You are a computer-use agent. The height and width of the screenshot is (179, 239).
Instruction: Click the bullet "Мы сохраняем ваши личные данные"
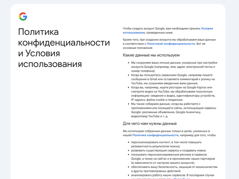[x=174, y=67]
